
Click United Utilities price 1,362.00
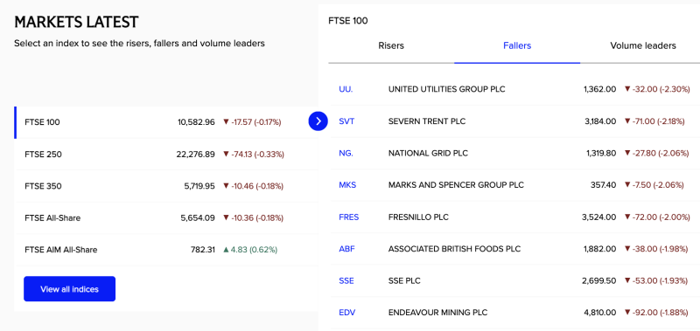[599, 89]
